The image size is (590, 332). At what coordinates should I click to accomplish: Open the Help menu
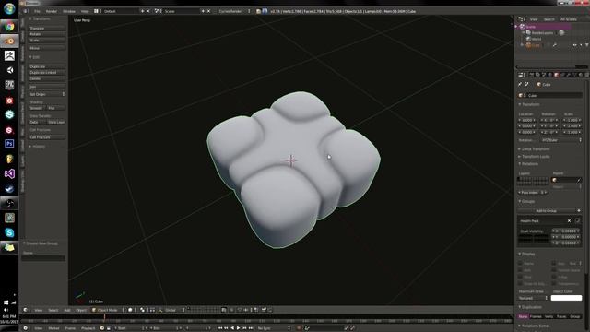pyautogui.click(x=85, y=11)
